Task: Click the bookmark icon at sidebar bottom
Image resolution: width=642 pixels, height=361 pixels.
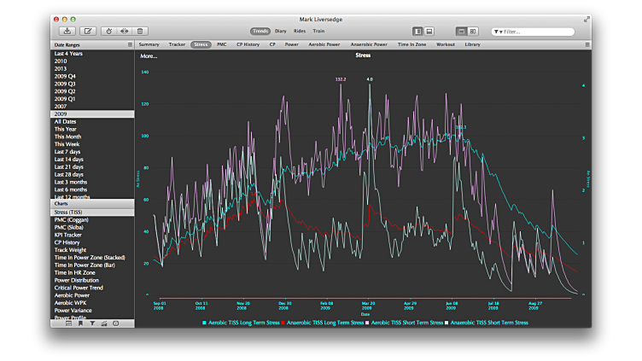Action: [x=80, y=323]
